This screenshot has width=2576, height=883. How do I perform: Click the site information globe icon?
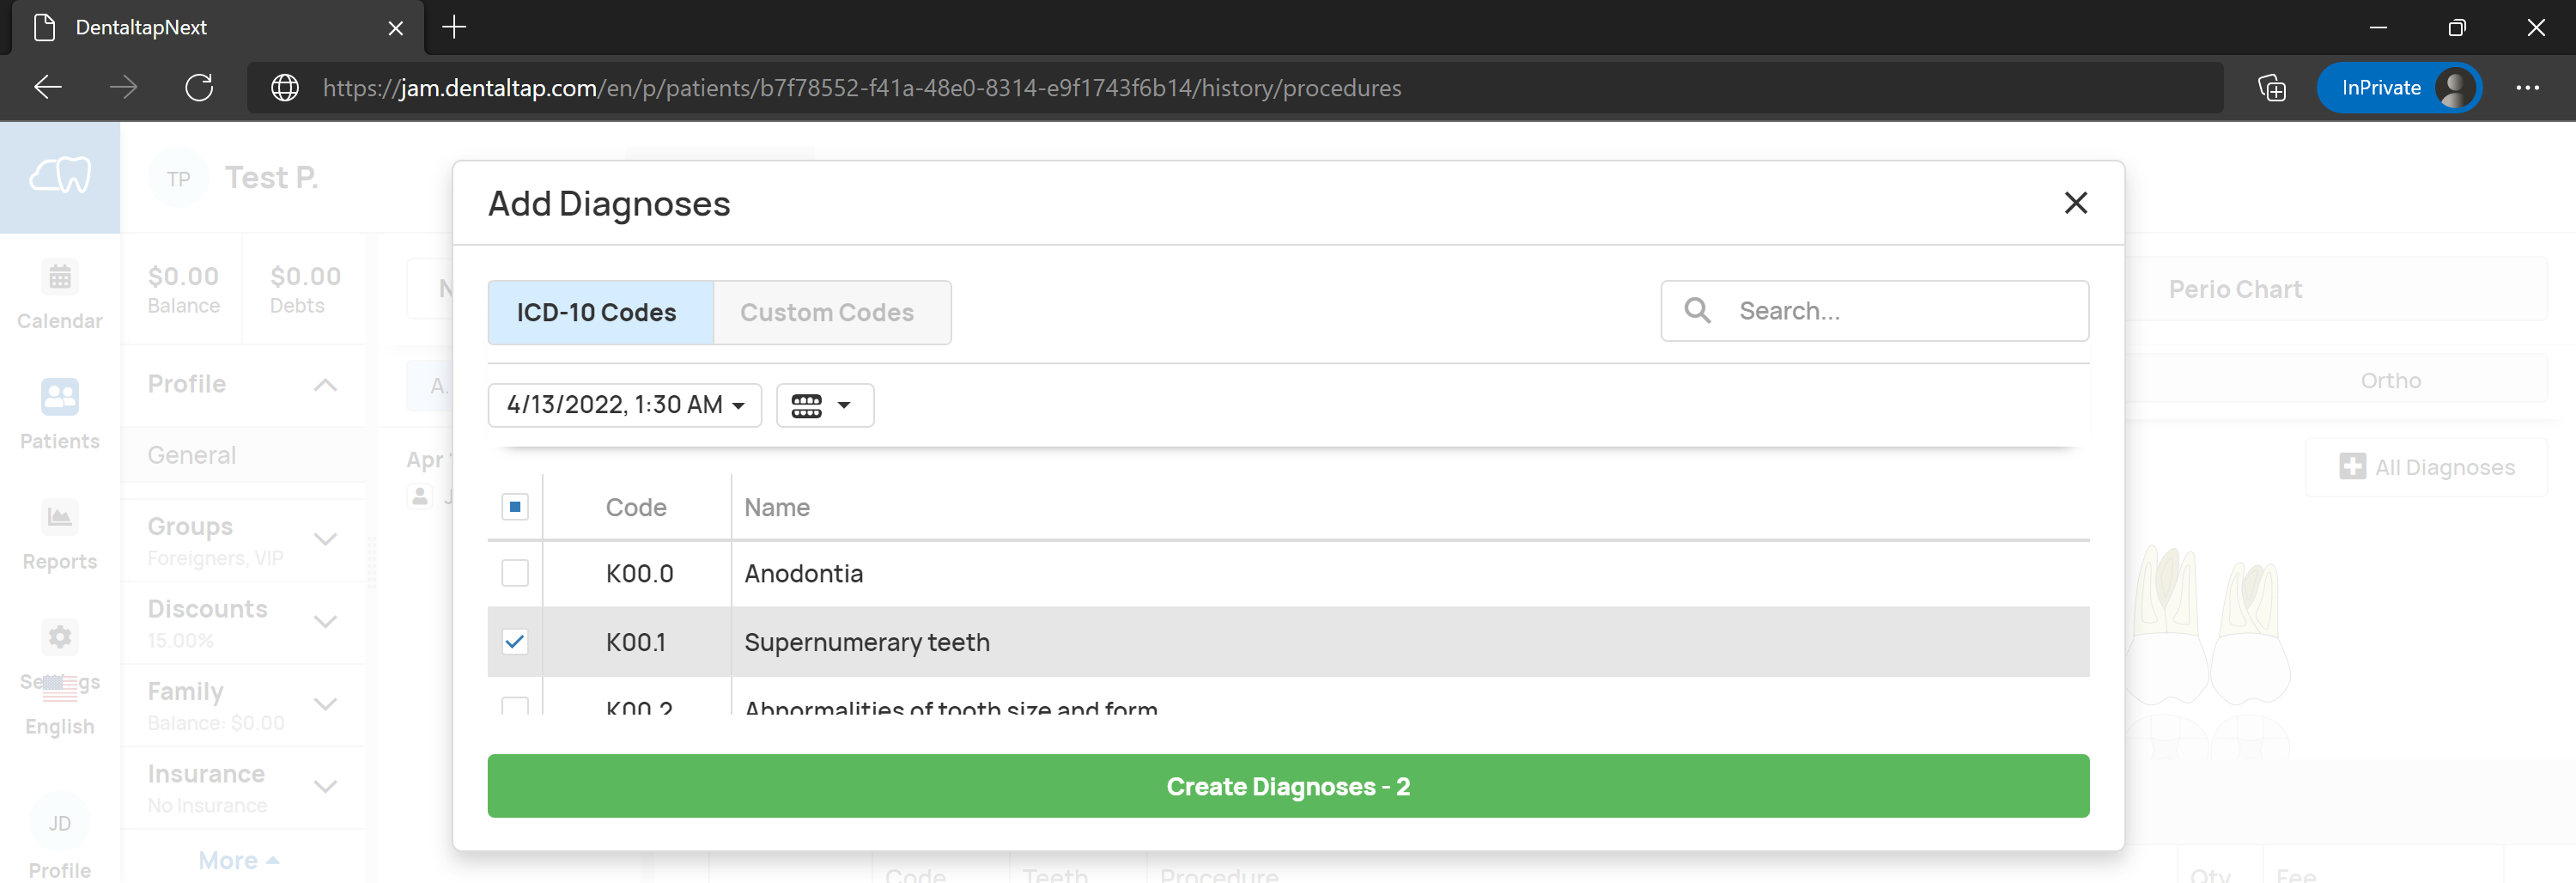tap(285, 88)
